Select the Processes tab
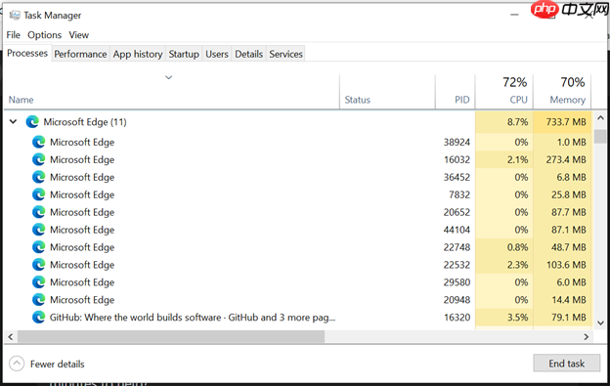 [x=27, y=53]
